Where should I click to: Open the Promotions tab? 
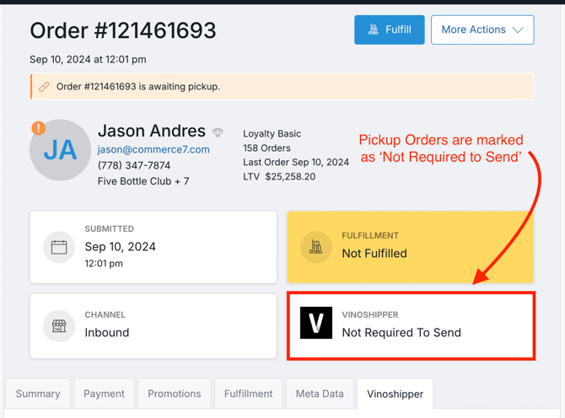tap(175, 394)
